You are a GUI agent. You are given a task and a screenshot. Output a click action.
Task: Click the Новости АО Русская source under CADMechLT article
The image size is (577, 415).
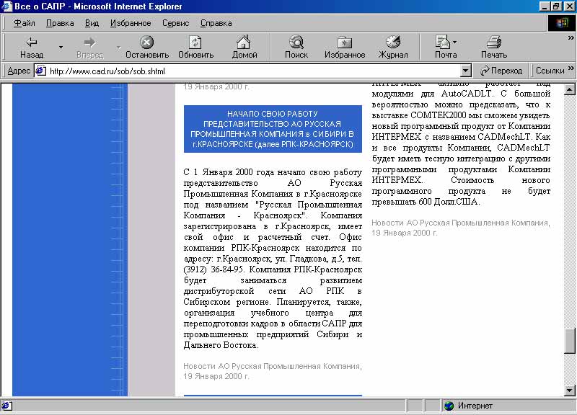point(461,228)
